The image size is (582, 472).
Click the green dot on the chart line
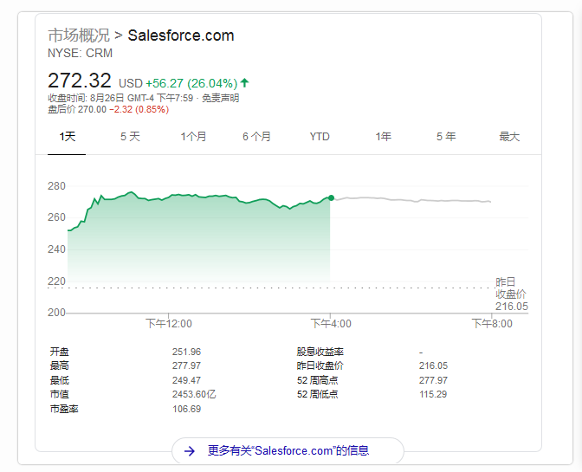click(331, 197)
